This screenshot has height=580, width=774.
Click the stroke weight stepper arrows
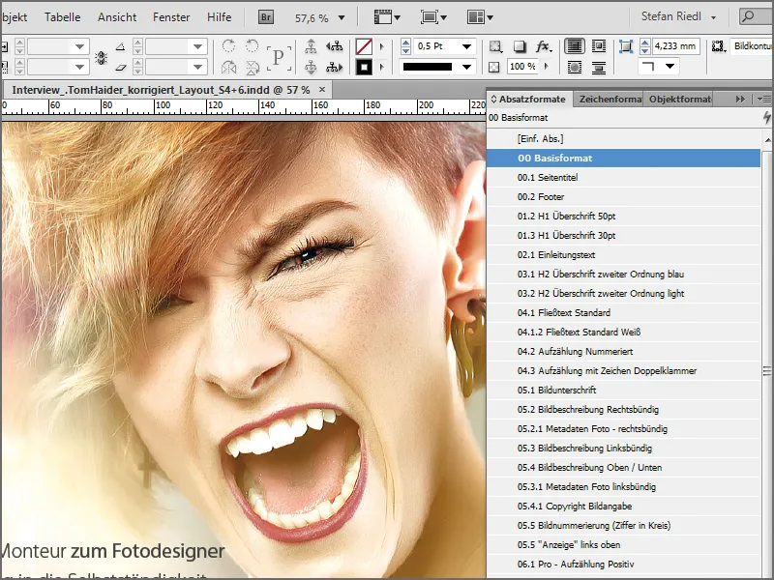pyautogui.click(x=405, y=46)
